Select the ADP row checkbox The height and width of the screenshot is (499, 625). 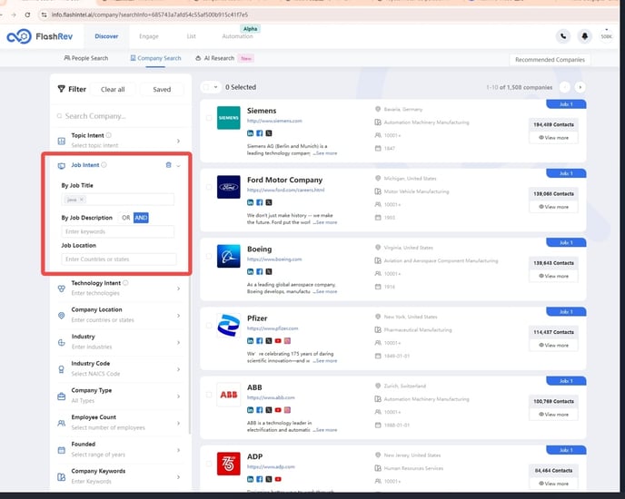coord(208,464)
